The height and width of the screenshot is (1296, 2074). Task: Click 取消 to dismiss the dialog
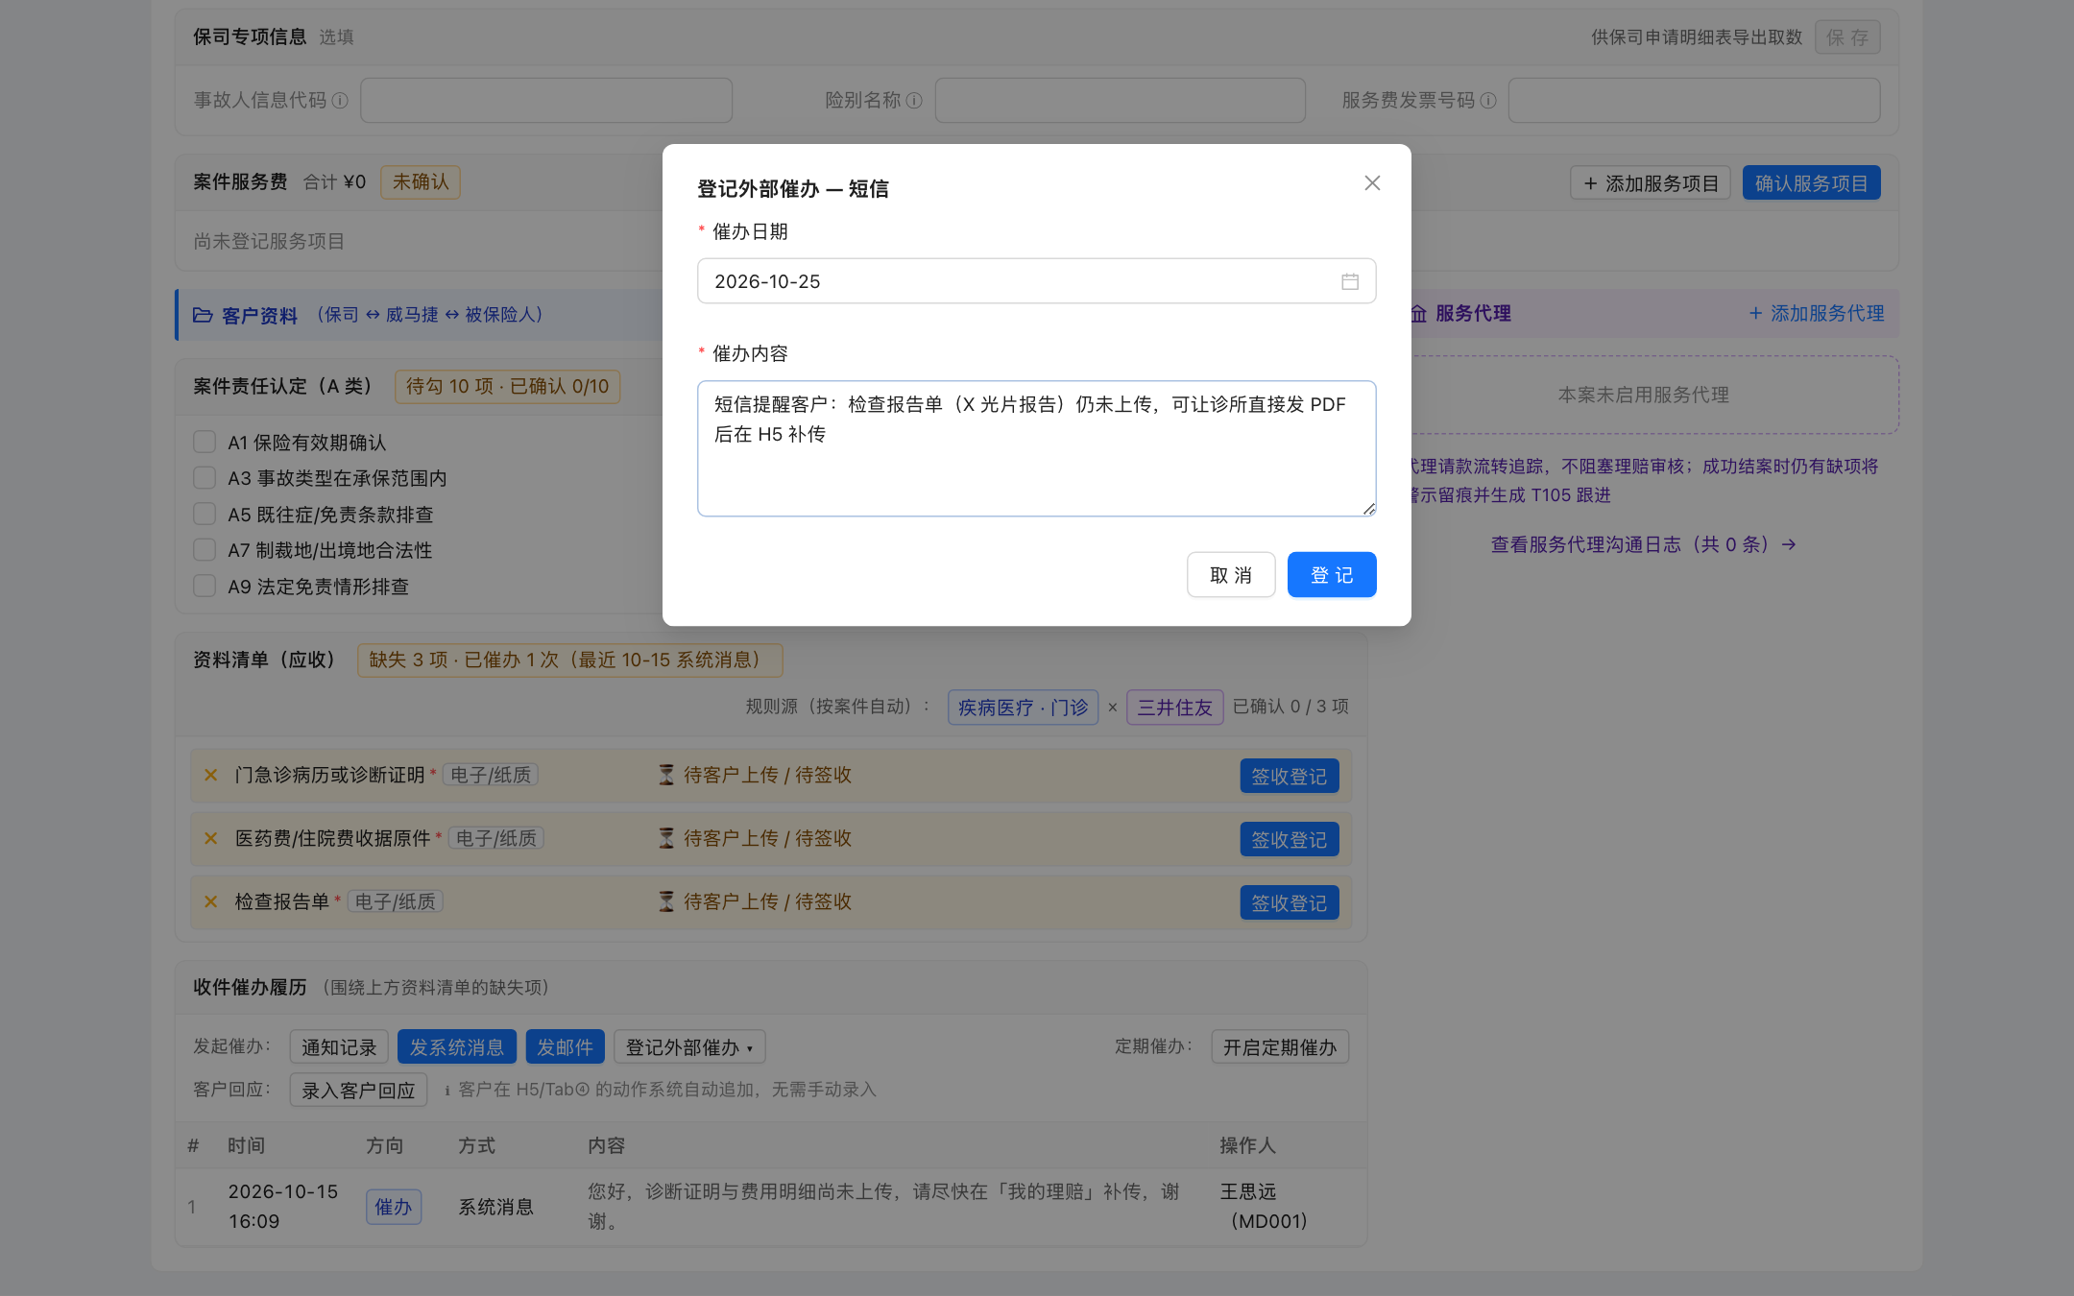click(1231, 574)
